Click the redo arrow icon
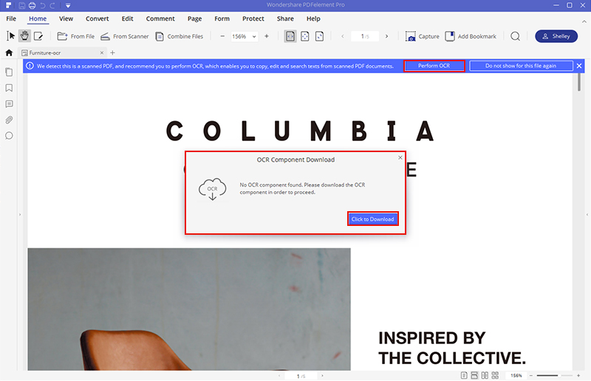 (x=52, y=5)
